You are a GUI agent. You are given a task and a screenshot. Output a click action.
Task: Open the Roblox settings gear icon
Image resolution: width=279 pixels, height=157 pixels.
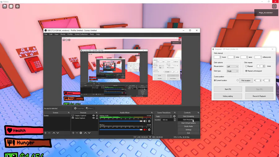17,7
